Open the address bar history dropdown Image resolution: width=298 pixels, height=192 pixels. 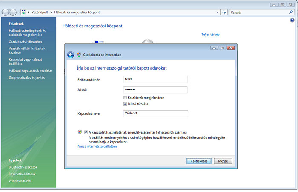[218, 12]
